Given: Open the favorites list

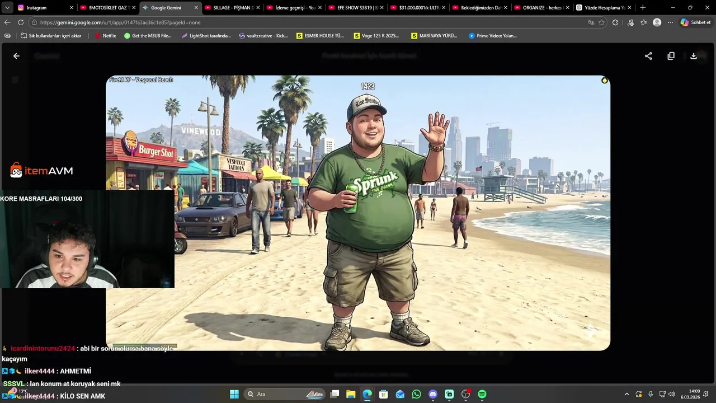Looking at the screenshot, I should click(x=643, y=22).
